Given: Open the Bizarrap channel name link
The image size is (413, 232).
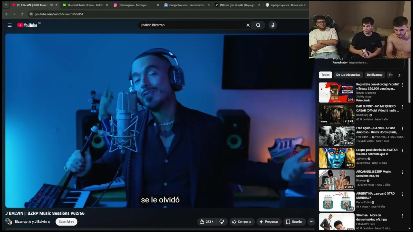Looking at the screenshot, I should coord(21,222).
